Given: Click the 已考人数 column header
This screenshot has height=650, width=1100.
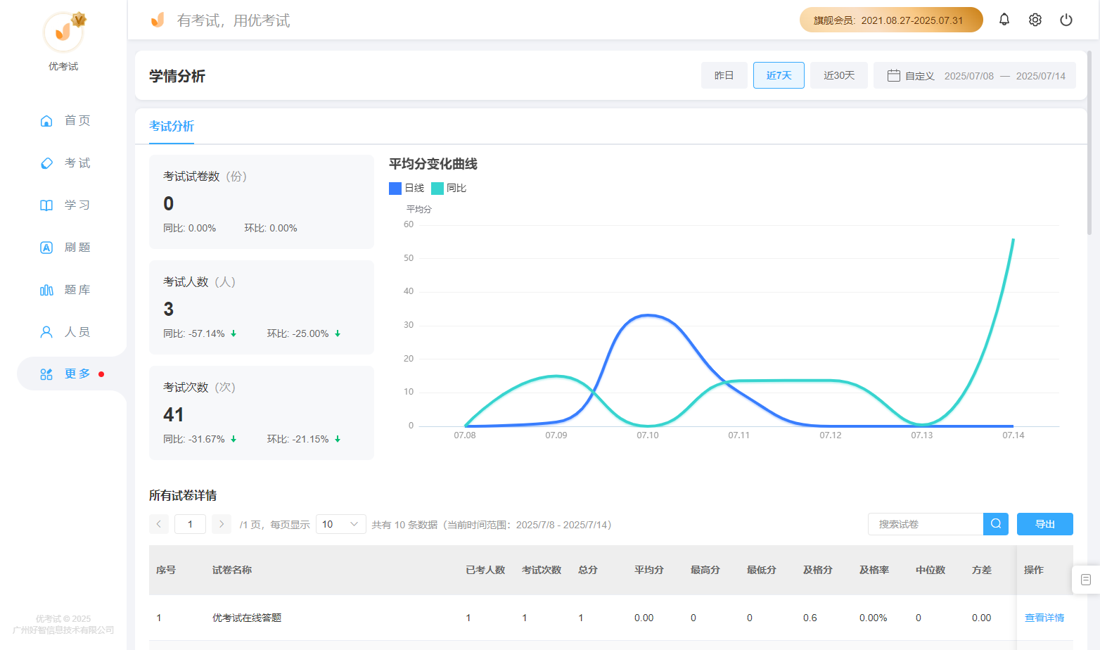Looking at the screenshot, I should point(485,570).
